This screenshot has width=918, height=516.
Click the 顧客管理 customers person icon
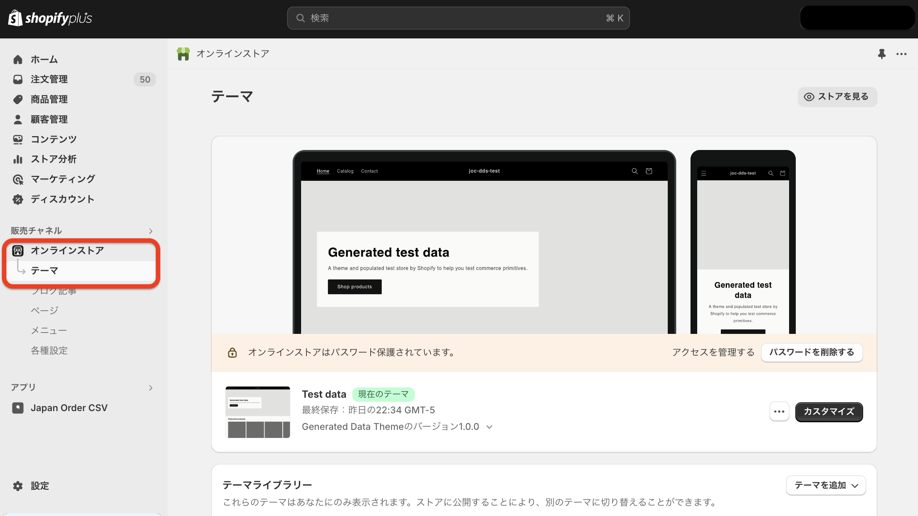point(18,119)
